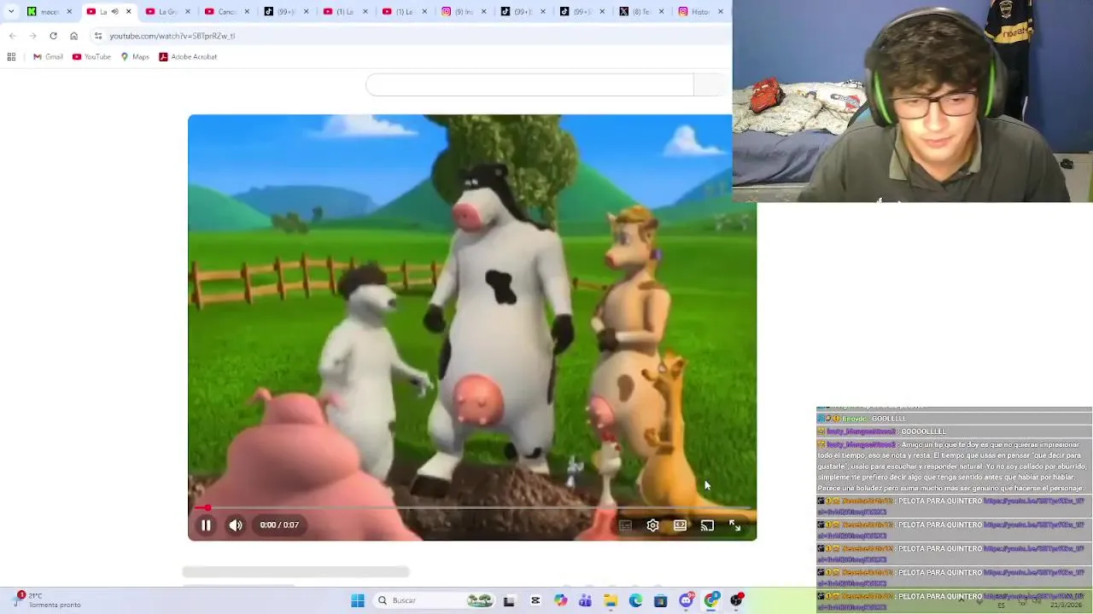This screenshot has height=614, width=1093.
Task: Open File Explorer from the taskbar
Action: point(611,600)
